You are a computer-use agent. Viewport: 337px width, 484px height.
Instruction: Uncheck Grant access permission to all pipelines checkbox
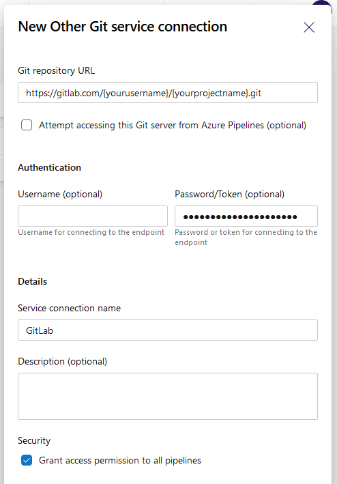pyautogui.click(x=27, y=460)
